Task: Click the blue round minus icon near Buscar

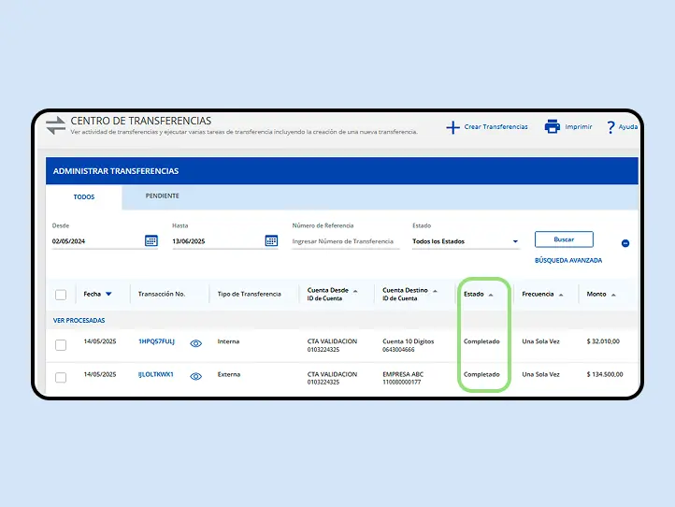Action: [x=625, y=243]
